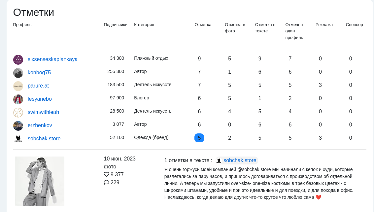Click Реклама value 3 for sobchak.store
The height and width of the screenshot is (212, 374).
coord(320,138)
